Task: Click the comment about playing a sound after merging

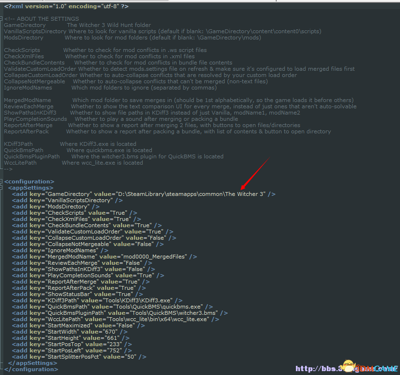Action: tap(156, 119)
